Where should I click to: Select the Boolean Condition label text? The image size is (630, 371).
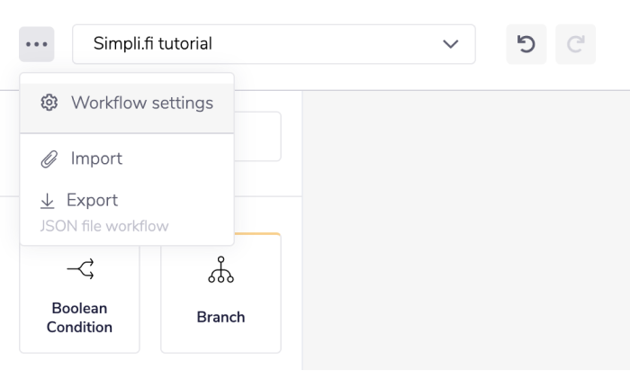(79, 318)
